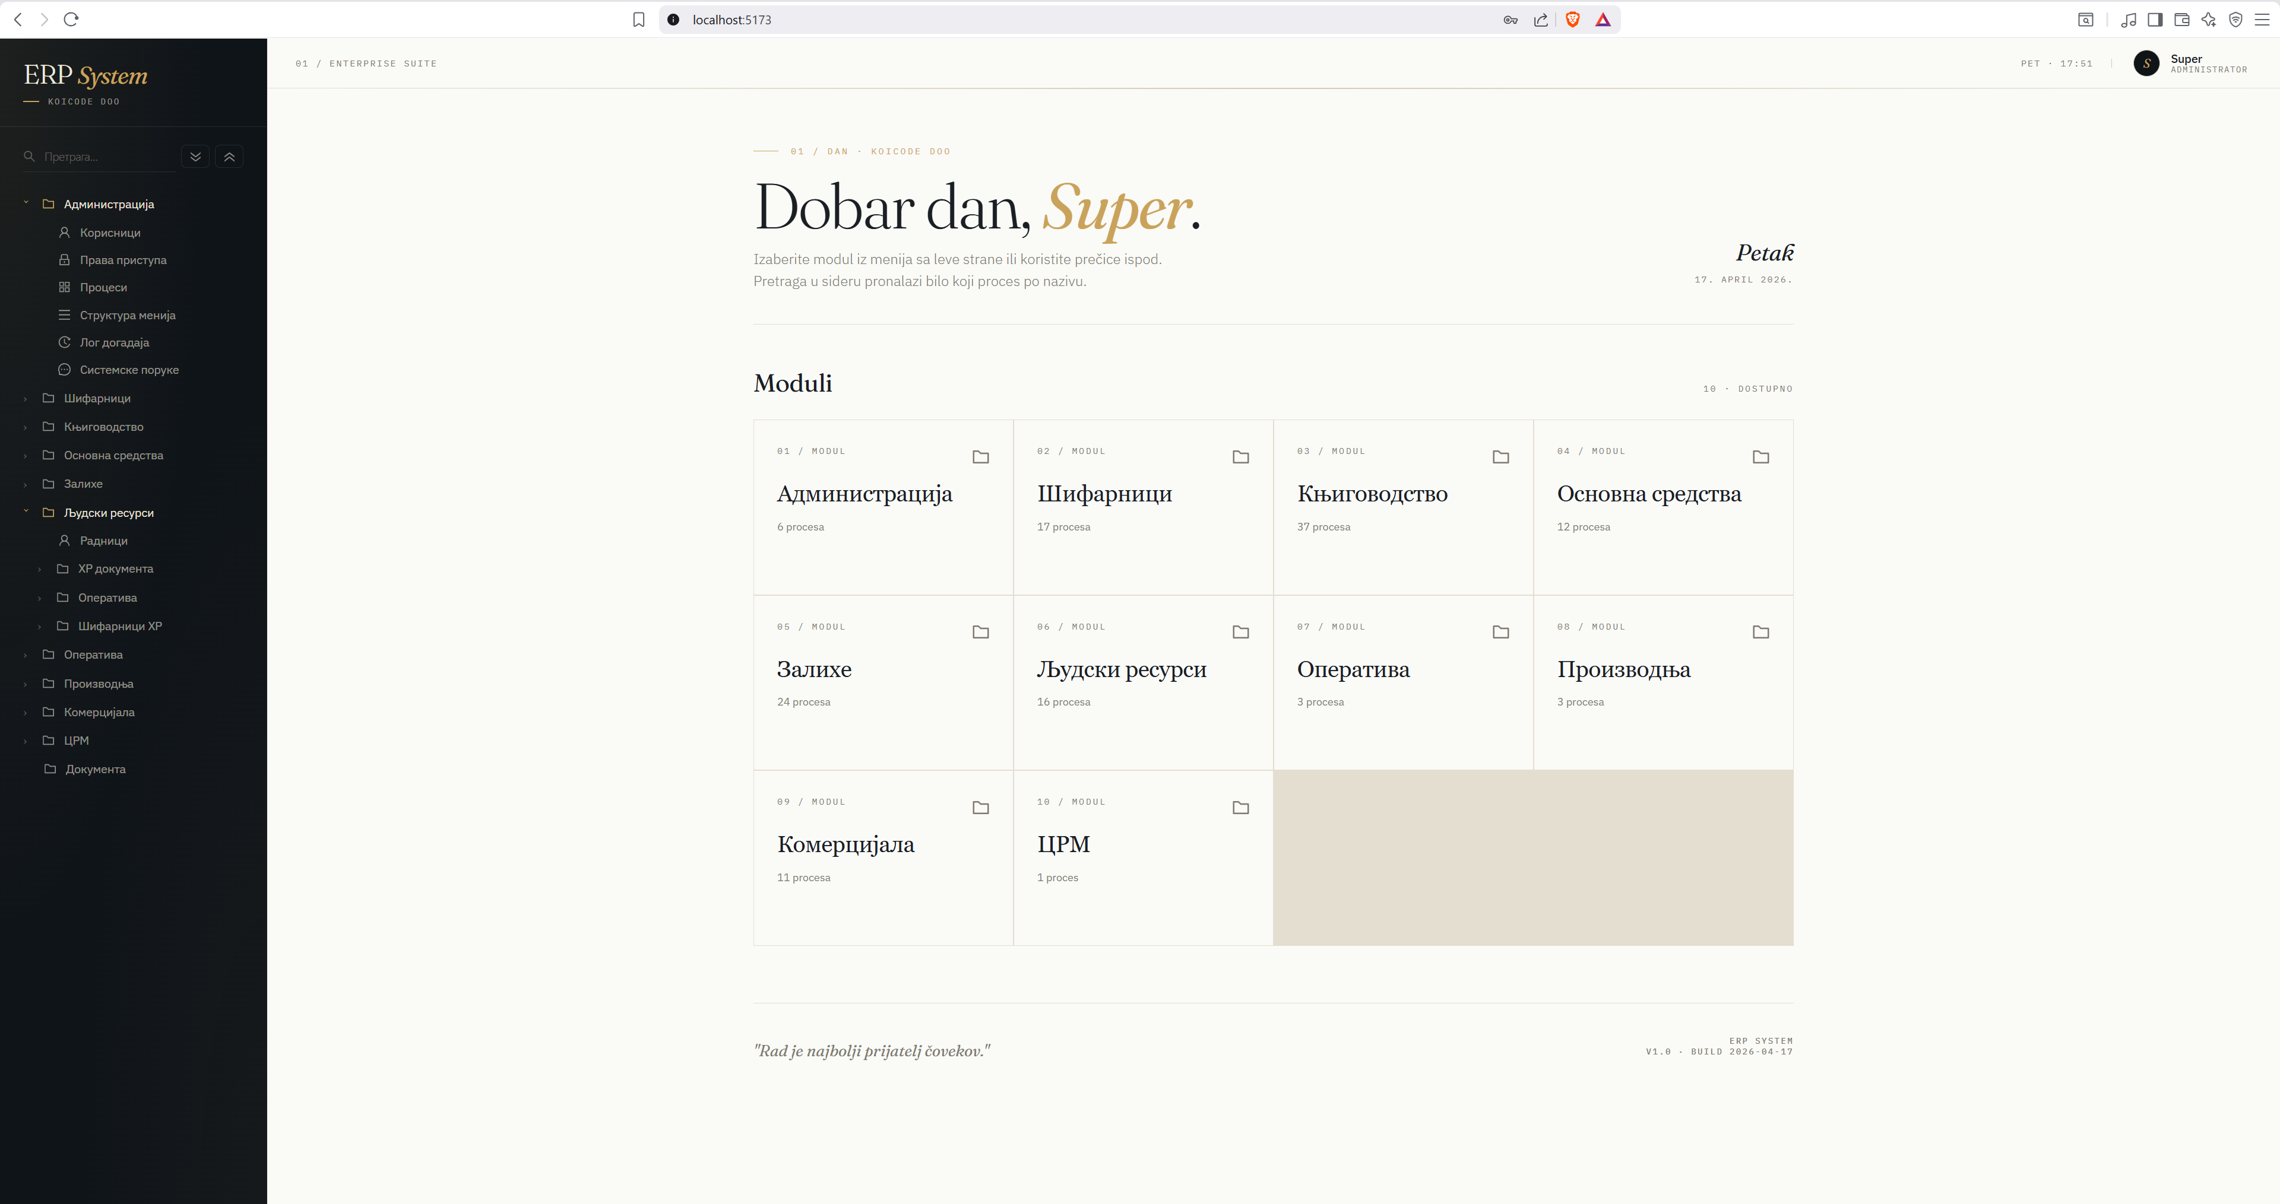
Task: Click the list icon beside Структура менија
Action: click(x=65, y=315)
